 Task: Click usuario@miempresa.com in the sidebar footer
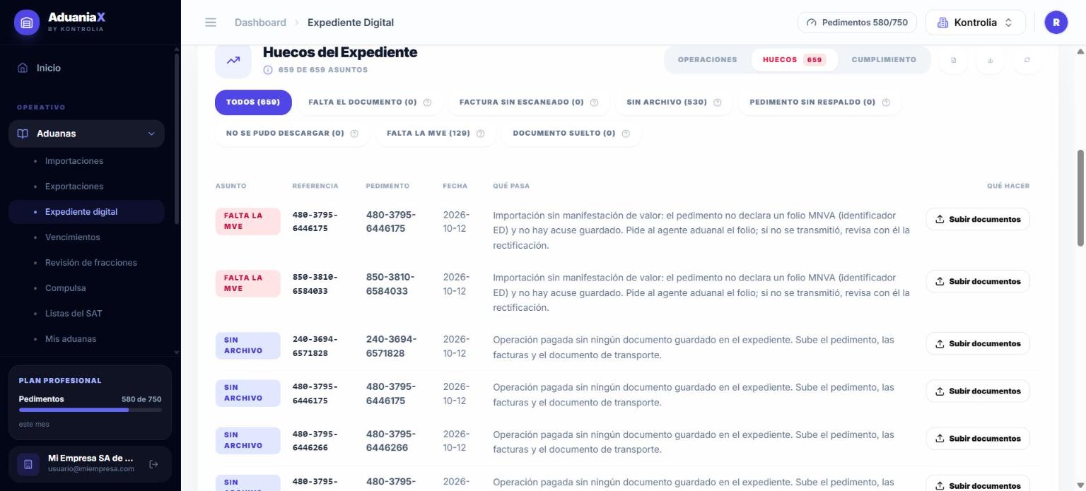click(91, 469)
